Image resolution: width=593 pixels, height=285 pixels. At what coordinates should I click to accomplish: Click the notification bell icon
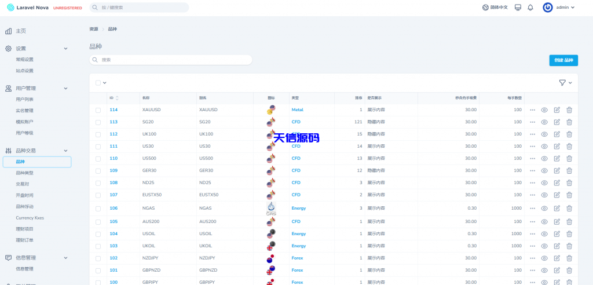pyautogui.click(x=530, y=8)
